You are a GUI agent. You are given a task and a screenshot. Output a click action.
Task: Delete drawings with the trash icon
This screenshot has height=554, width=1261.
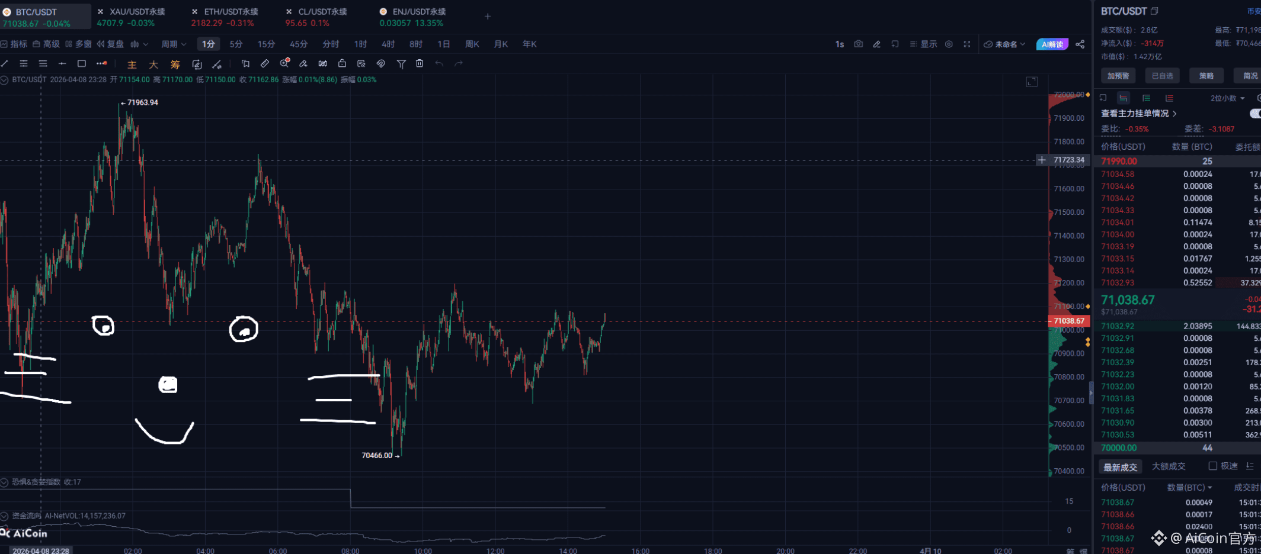(x=420, y=63)
